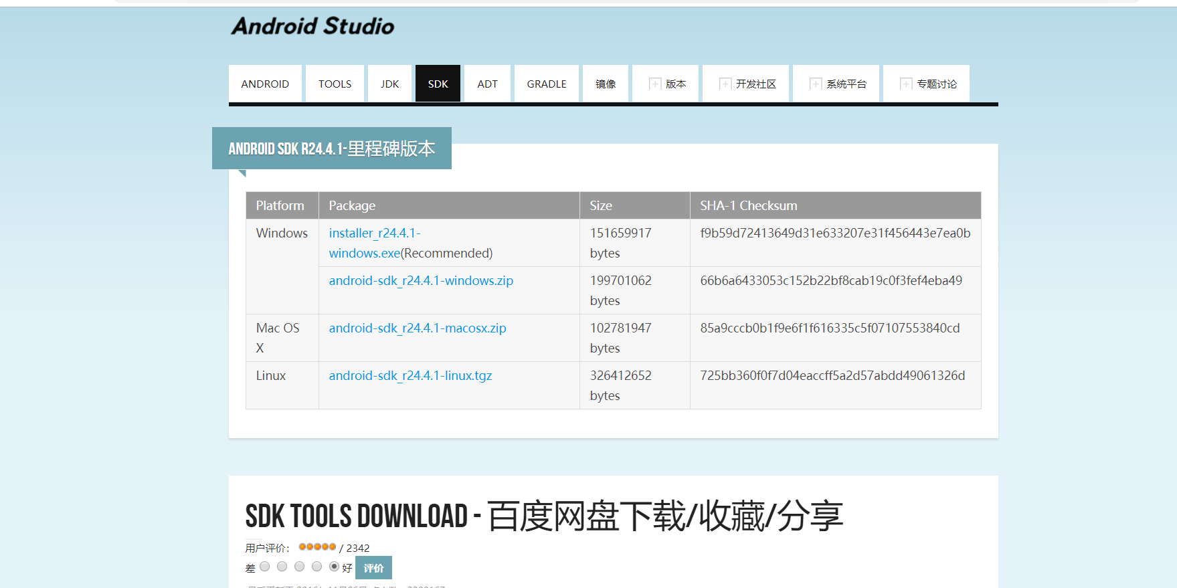
Task: Download android-sdk_r24.4.1-windows.zip
Action: click(x=421, y=280)
